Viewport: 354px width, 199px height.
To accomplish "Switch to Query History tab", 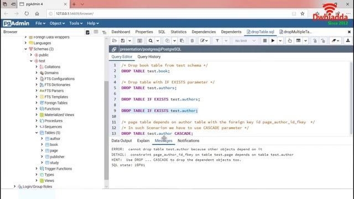I will 149,57.
